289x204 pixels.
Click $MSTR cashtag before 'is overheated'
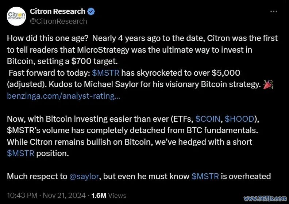coord(205,176)
